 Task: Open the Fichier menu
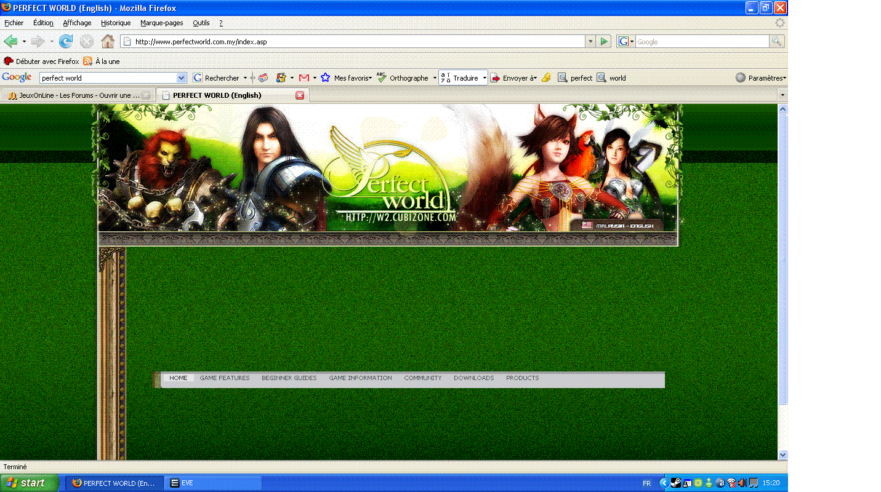point(14,23)
